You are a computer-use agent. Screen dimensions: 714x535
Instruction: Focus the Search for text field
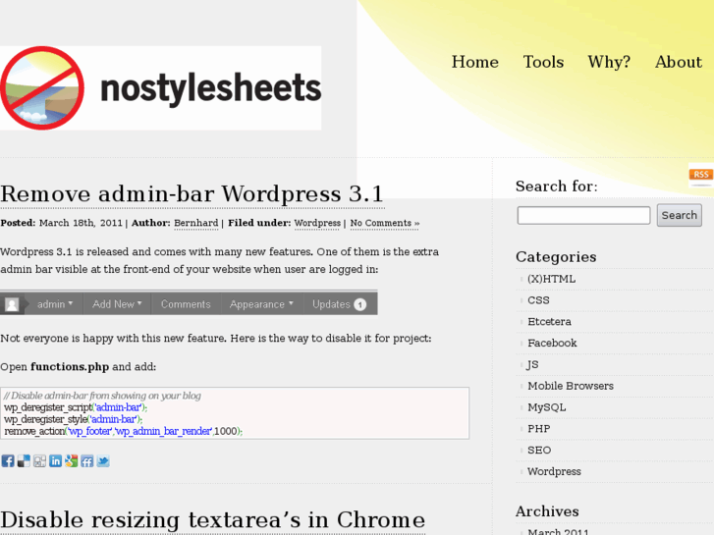click(583, 215)
